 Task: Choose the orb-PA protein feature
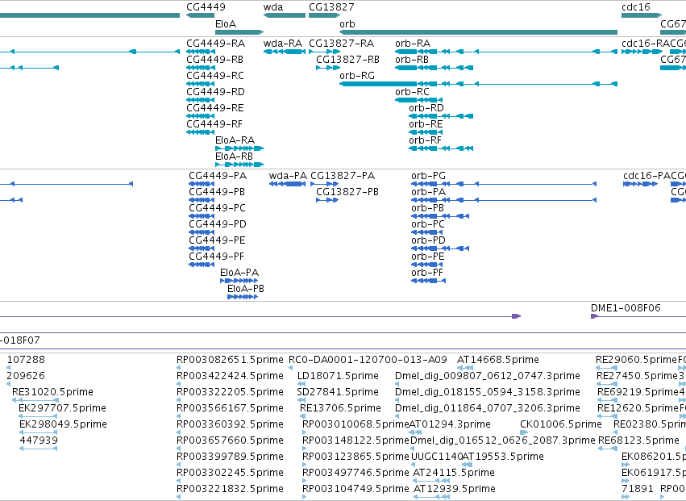pyautogui.click(x=504, y=200)
